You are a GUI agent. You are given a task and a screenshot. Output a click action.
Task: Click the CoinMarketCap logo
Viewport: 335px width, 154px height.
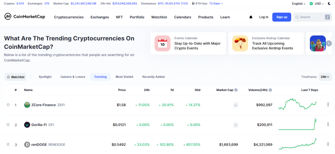coord(25,17)
